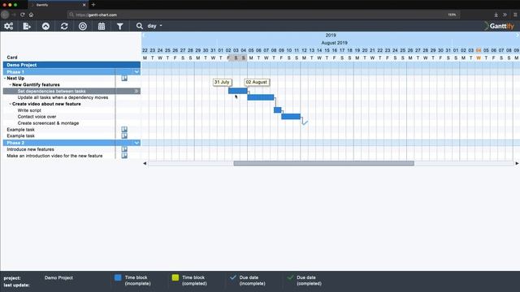Viewport: 520px width, 292px height.
Task: Click the browser home button
Action: coord(31,15)
